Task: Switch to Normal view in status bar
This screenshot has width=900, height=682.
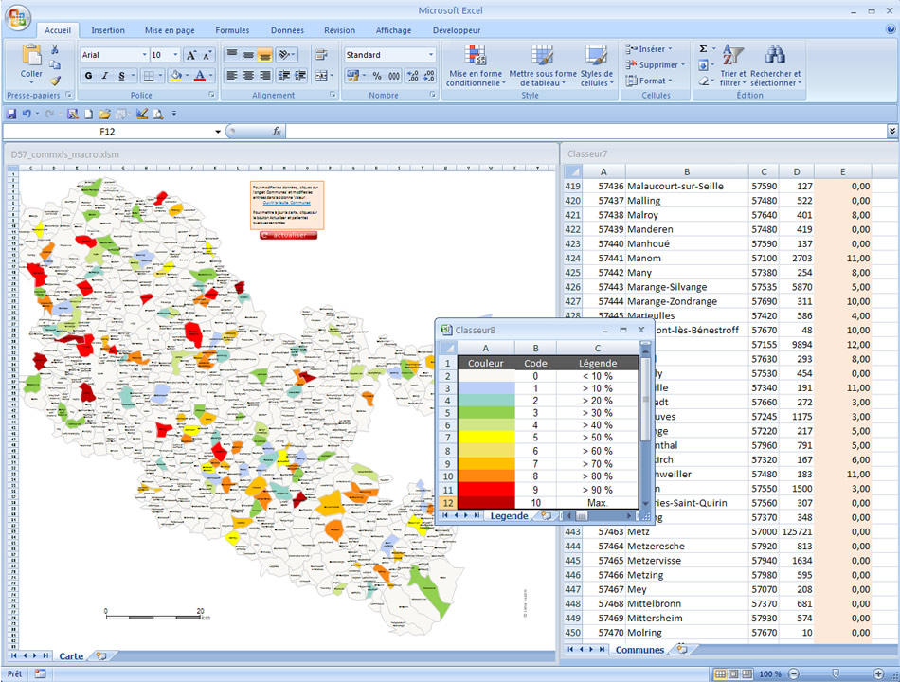Action: (720, 673)
